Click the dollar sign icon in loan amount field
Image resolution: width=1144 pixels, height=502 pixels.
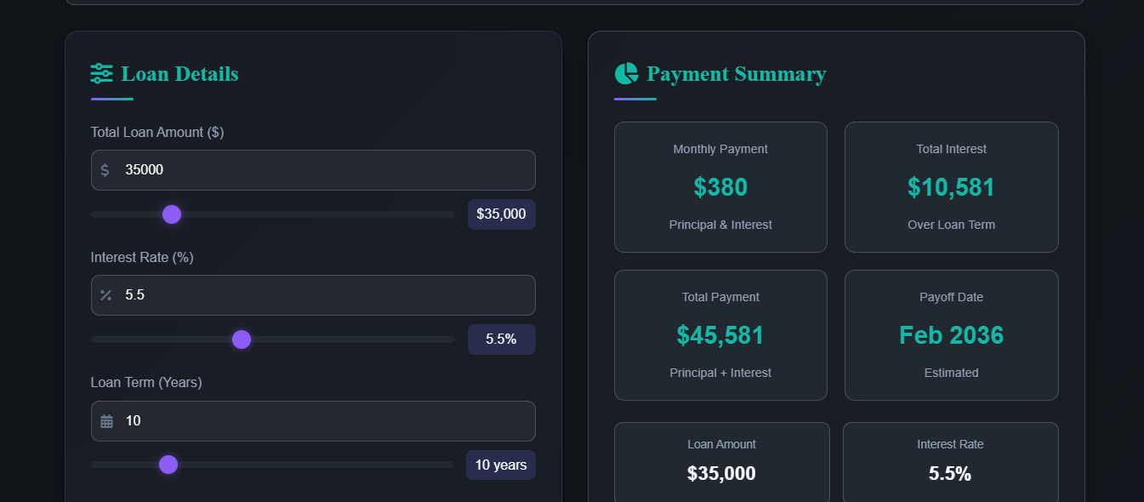point(105,169)
